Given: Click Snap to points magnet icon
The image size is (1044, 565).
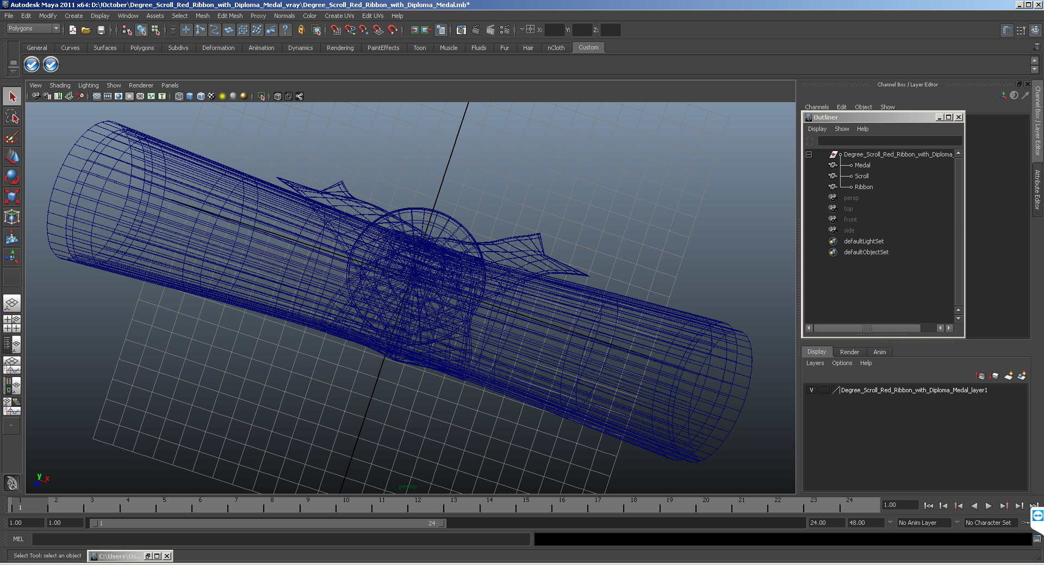Looking at the screenshot, I should click(364, 30).
